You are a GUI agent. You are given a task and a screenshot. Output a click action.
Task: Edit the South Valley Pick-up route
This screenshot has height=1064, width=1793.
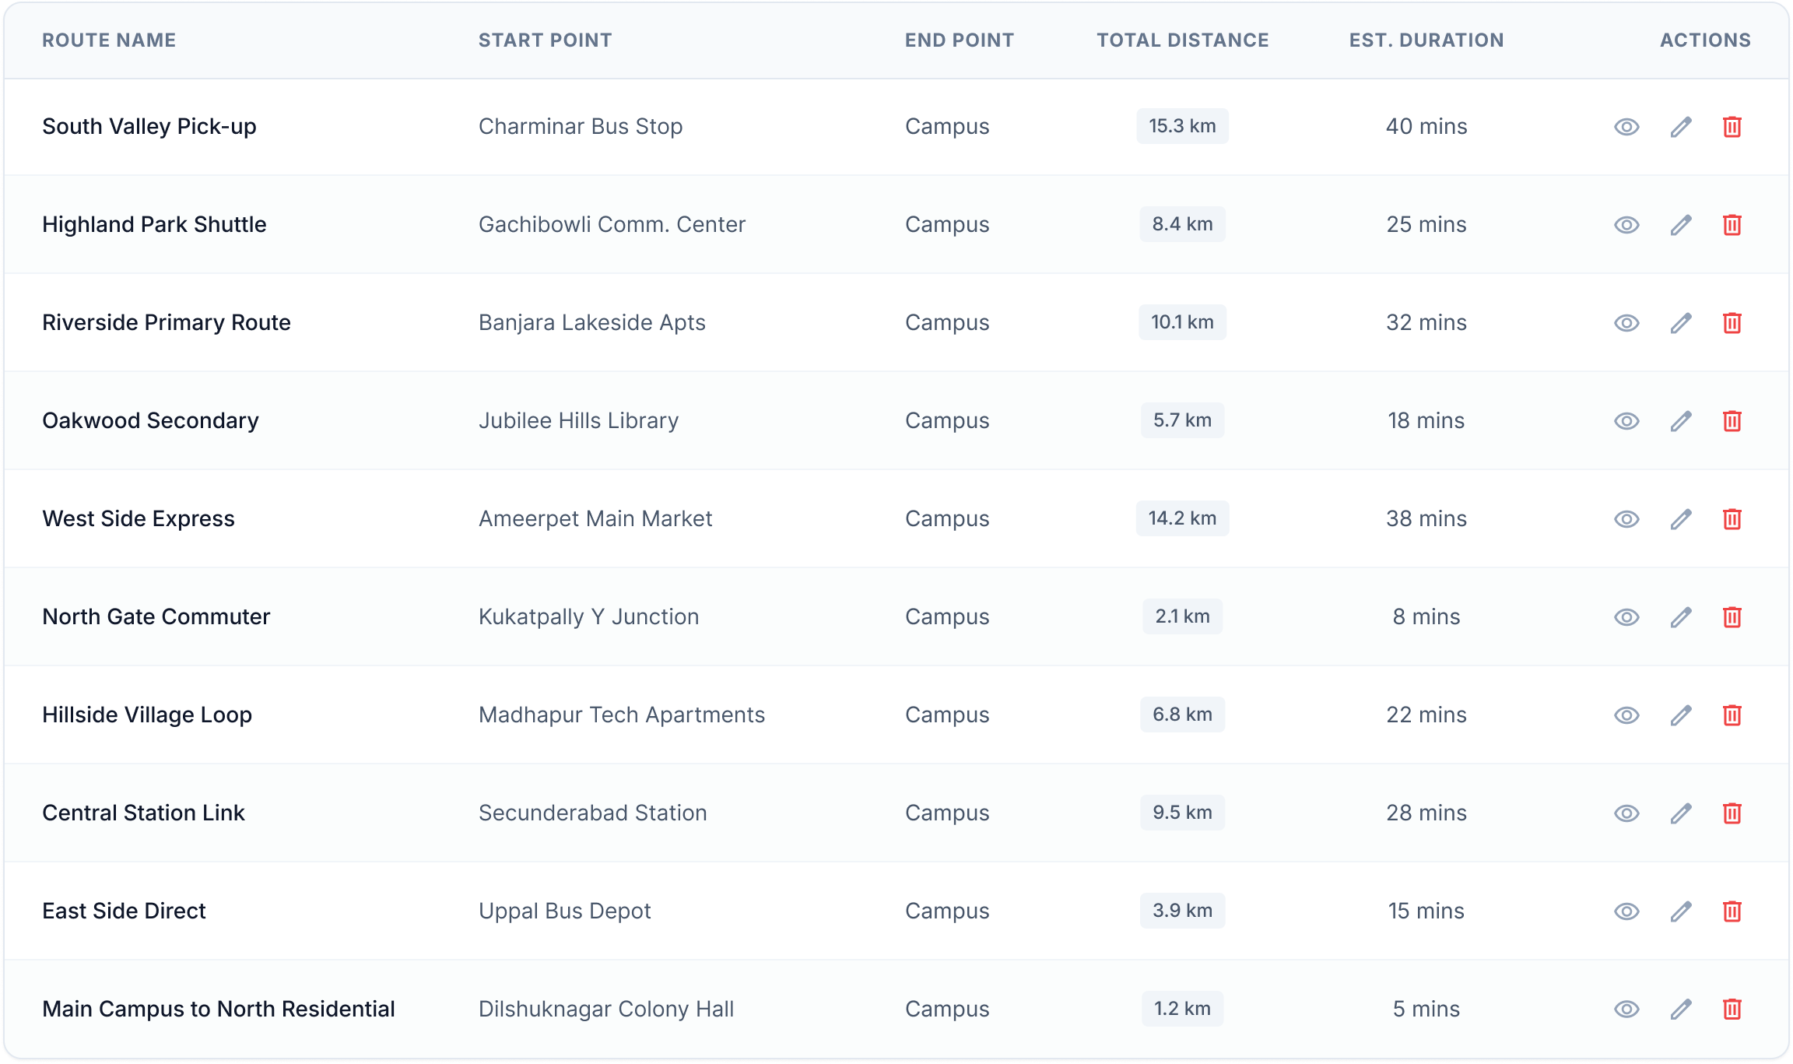tap(1680, 126)
